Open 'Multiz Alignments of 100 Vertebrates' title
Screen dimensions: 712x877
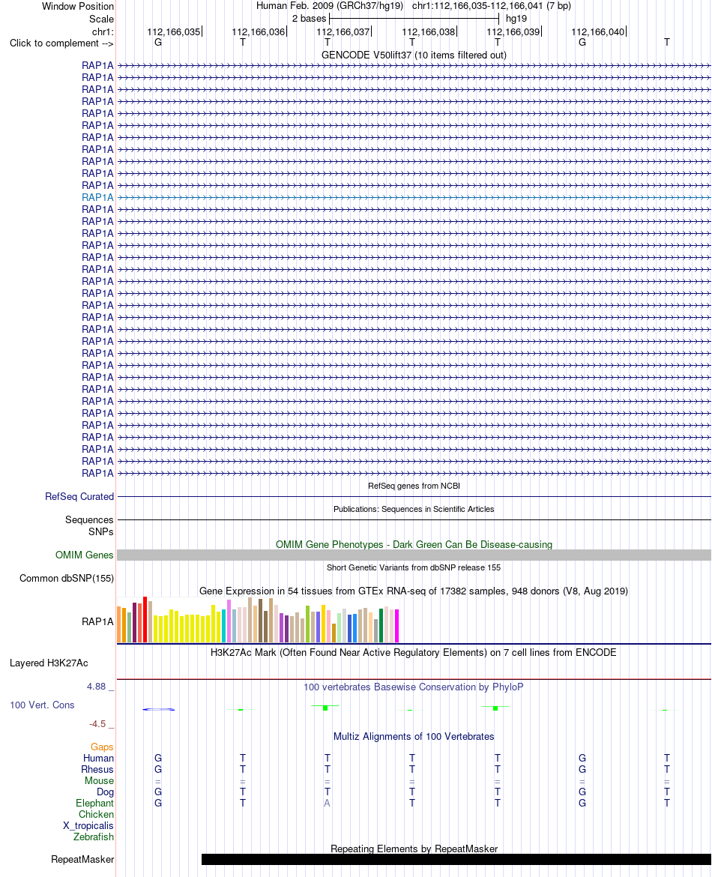(414, 737)
